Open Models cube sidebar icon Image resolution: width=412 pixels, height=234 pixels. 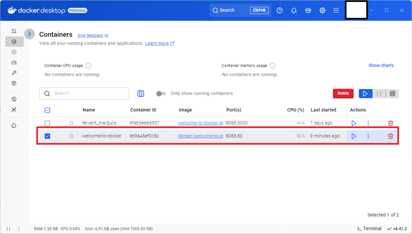coord(14,83)
